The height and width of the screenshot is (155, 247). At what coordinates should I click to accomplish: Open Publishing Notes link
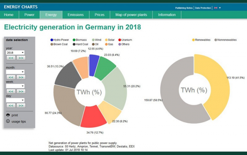click(184, 8)
